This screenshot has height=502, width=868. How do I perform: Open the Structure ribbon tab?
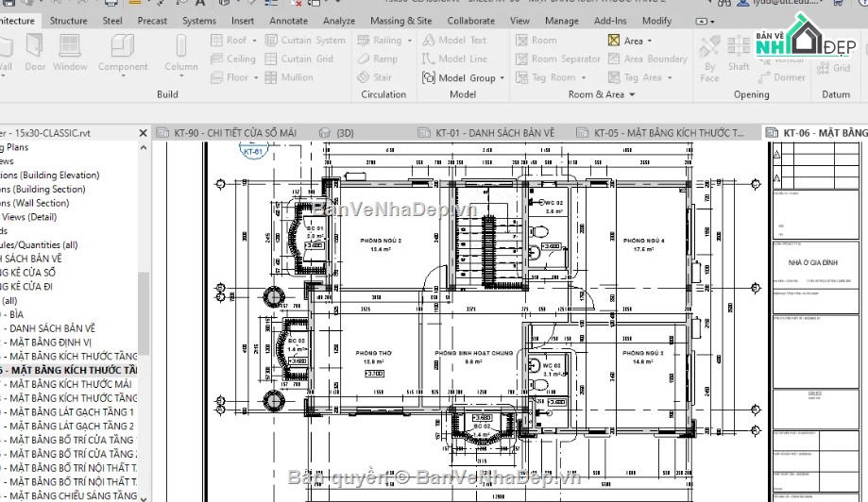coord(69,21)
